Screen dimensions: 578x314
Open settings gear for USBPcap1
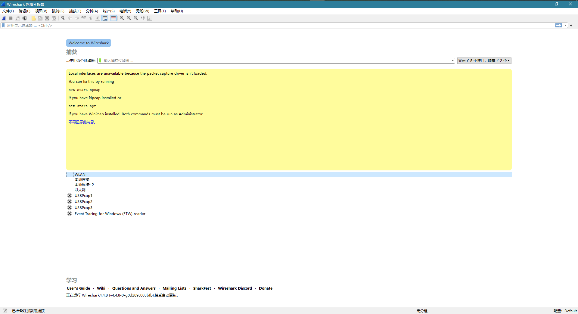tap(70, 196)
